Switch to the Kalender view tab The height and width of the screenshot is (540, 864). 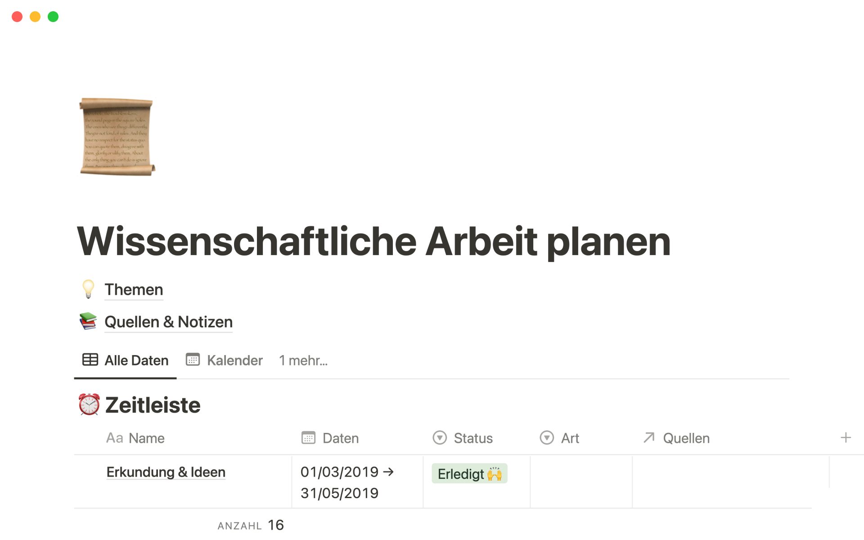pyautogui.click(x=225, y=360)
